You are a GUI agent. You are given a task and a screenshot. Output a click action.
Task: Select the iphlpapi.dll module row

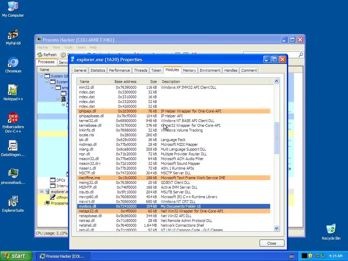[174, 111]
